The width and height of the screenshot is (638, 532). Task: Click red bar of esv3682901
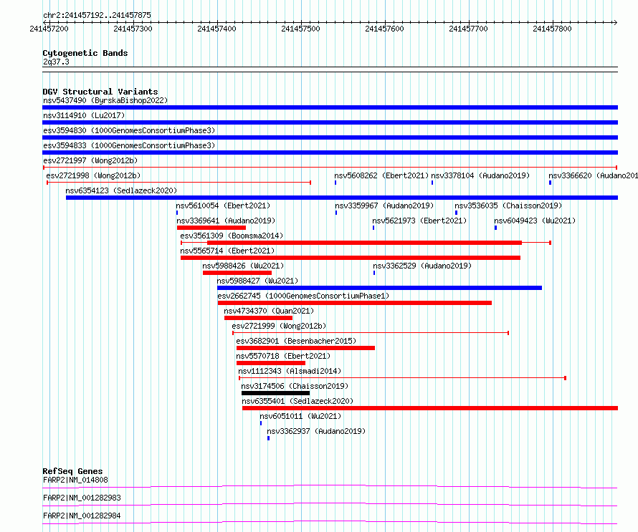click(305, 348)
